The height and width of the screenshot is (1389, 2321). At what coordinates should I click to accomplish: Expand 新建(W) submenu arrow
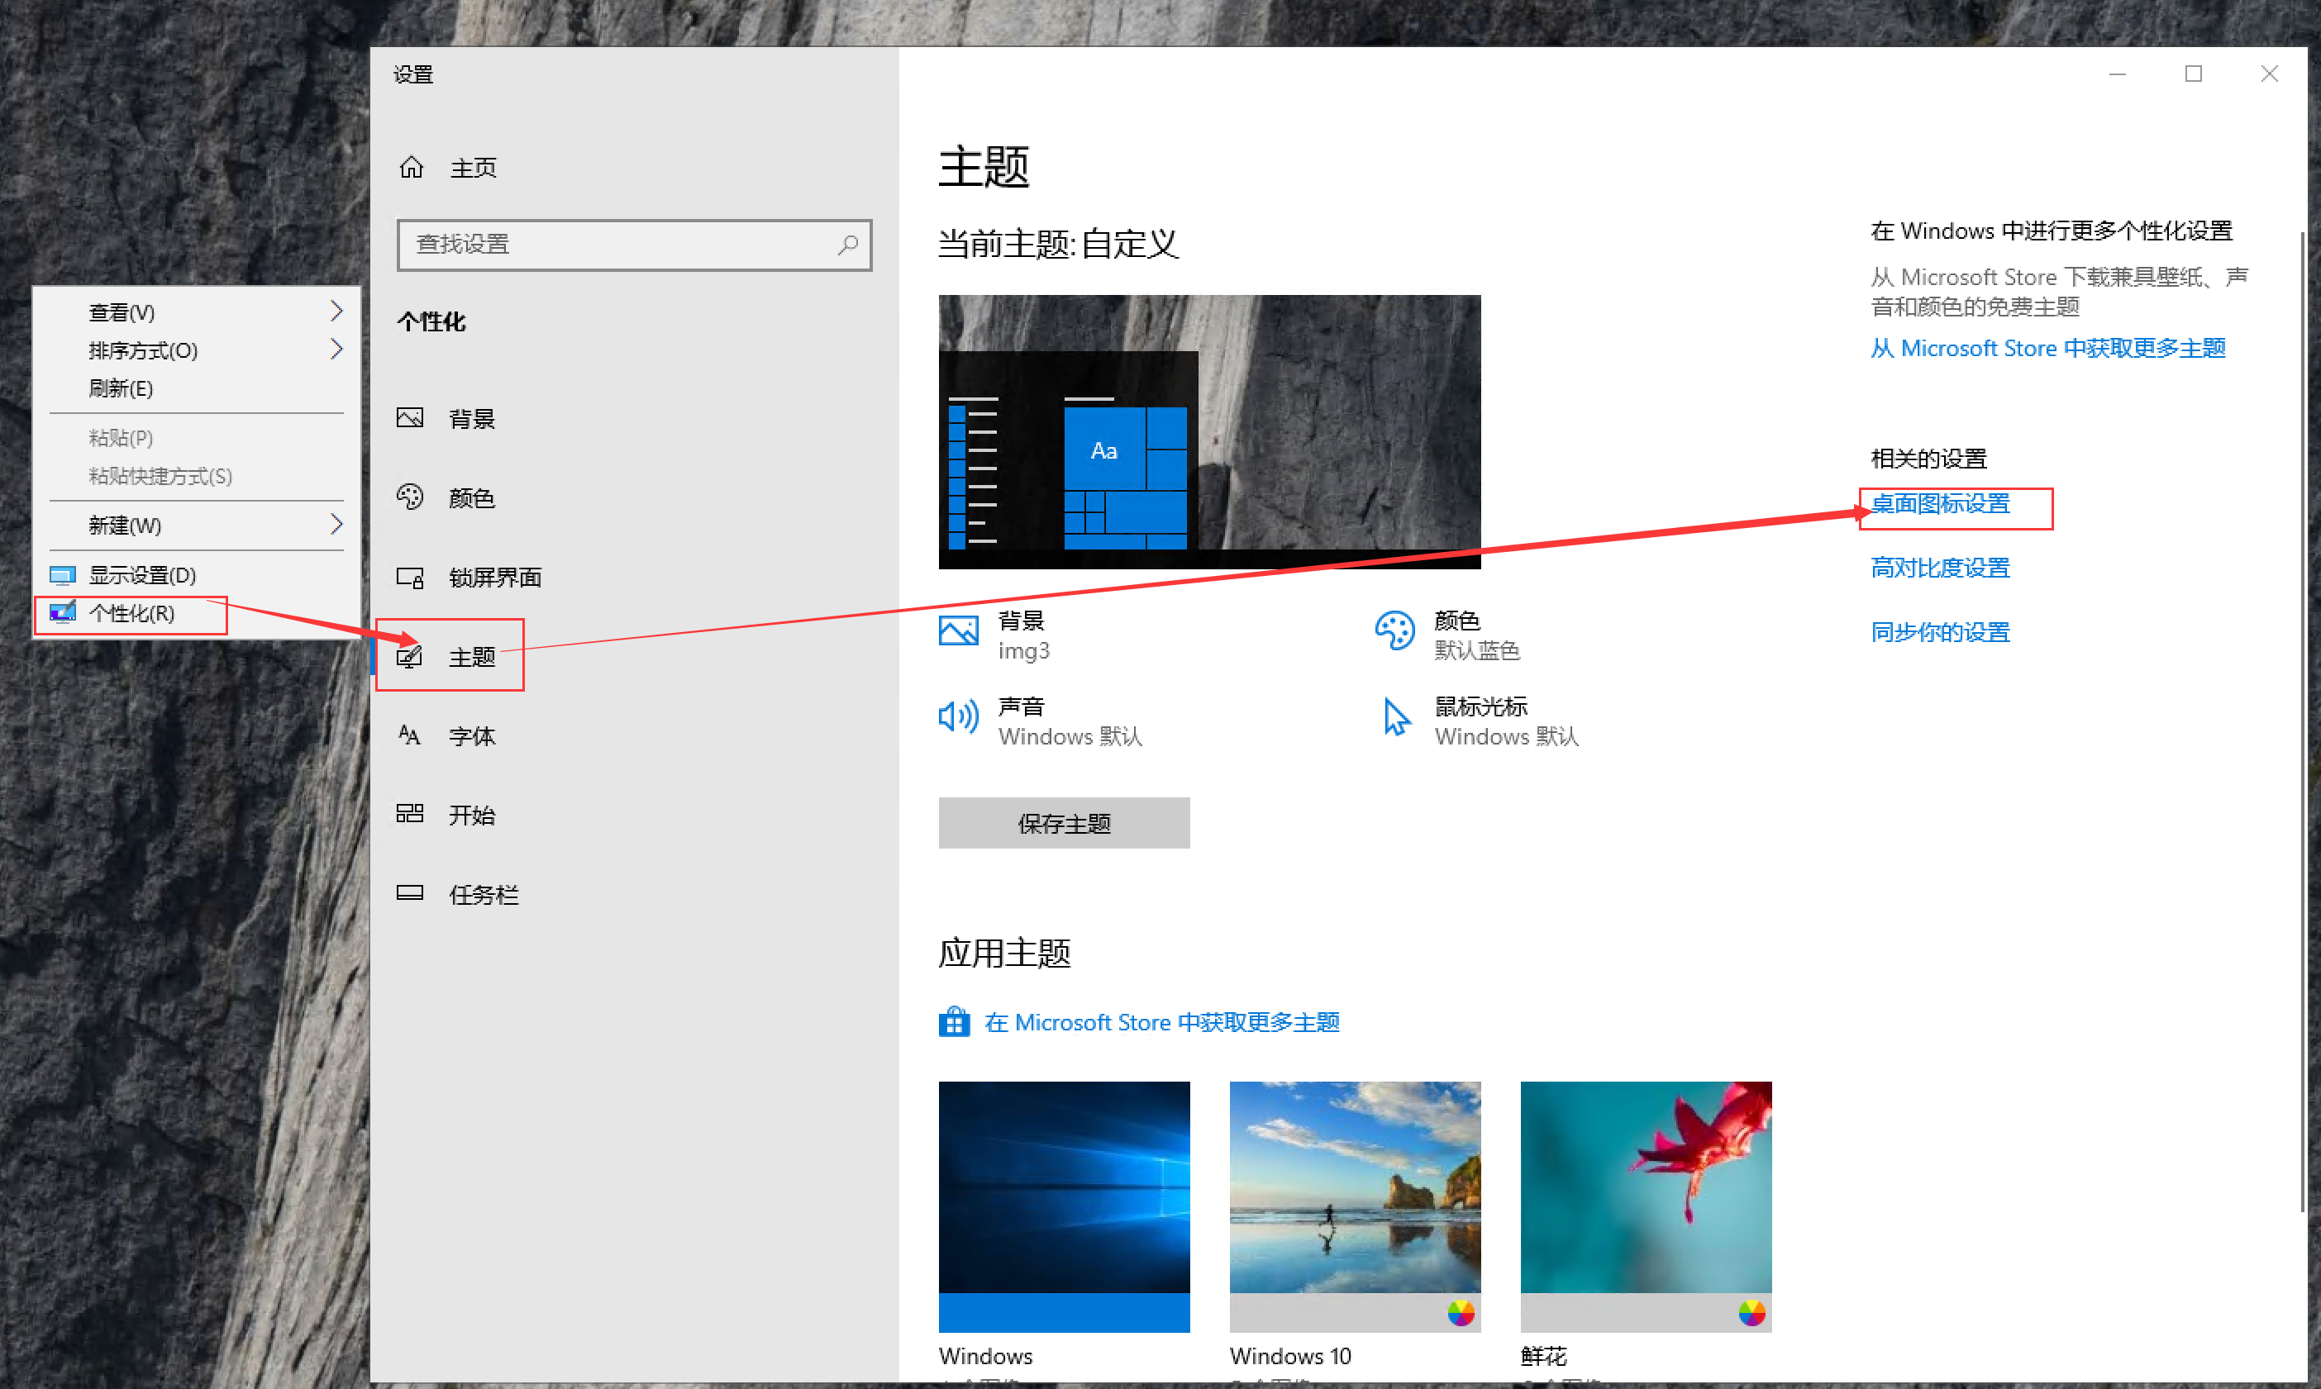coord(336,524)
